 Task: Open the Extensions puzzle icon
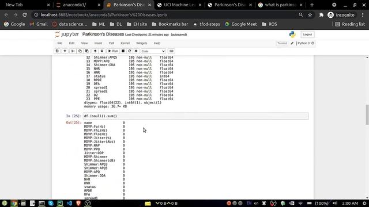coord(321,15)
